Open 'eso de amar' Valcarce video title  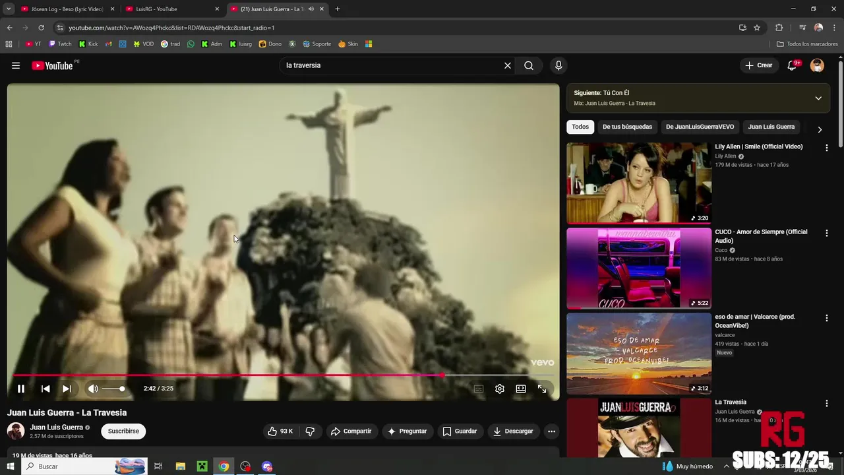[x=755, y=321]
